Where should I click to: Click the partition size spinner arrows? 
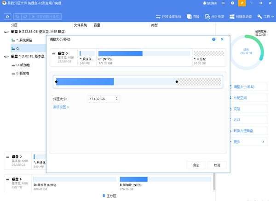tap(117, 99)
